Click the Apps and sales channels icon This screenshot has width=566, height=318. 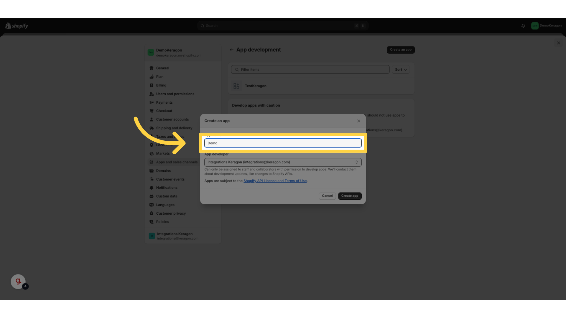152,162
